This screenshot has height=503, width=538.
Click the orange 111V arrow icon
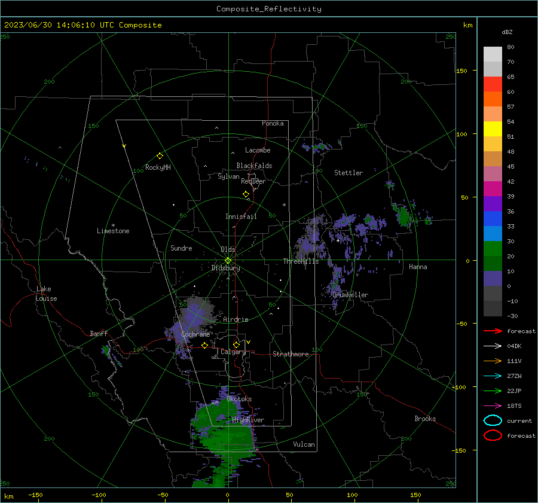[493, 361]
